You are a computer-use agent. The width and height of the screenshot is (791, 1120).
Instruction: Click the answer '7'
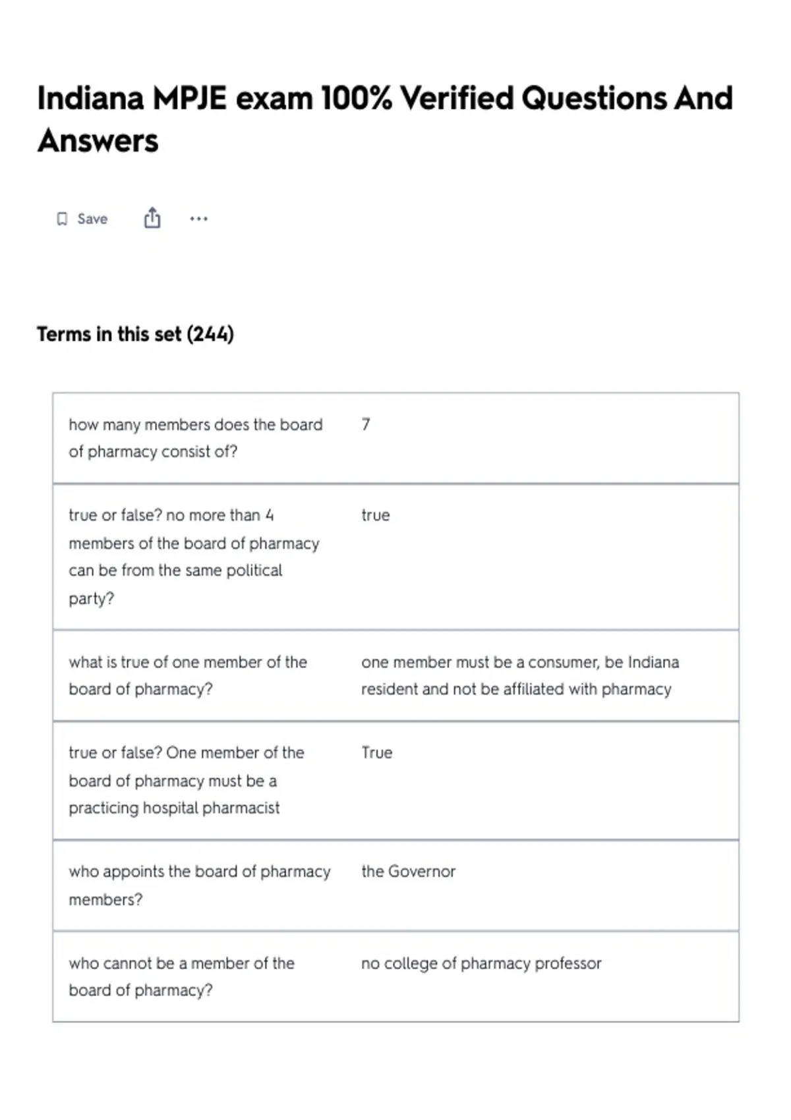(366, 424)
